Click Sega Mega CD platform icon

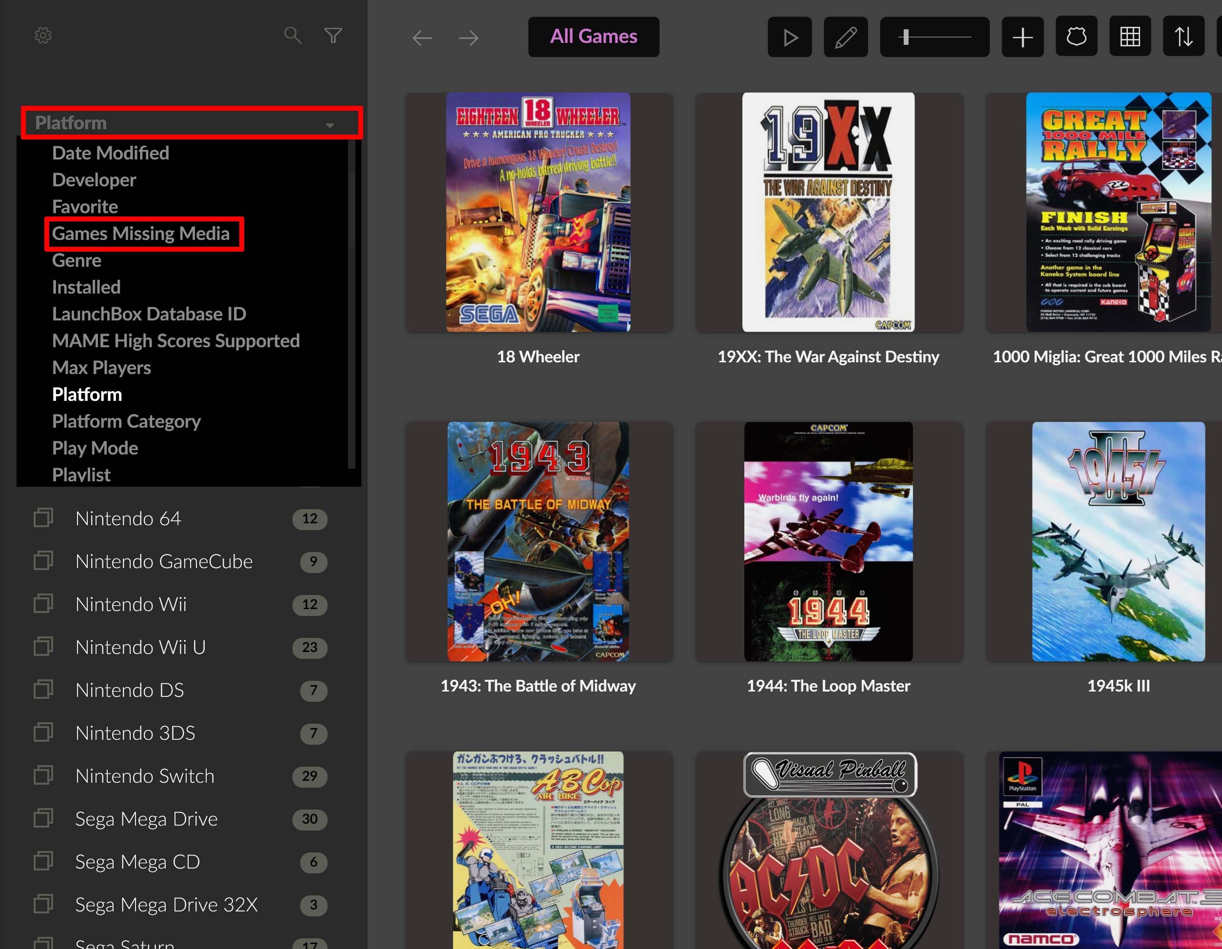[x=43, y=861]
